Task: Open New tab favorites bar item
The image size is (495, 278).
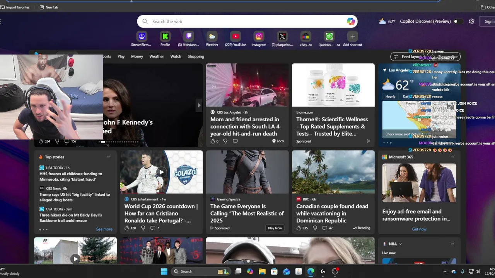Action: [49, 7]
